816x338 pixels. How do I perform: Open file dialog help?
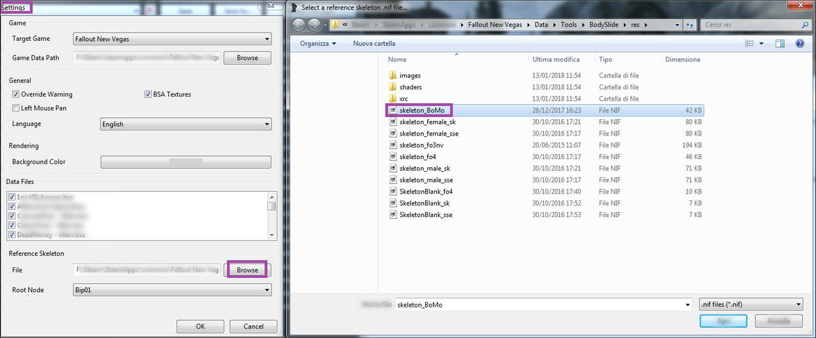coord(800,43)
